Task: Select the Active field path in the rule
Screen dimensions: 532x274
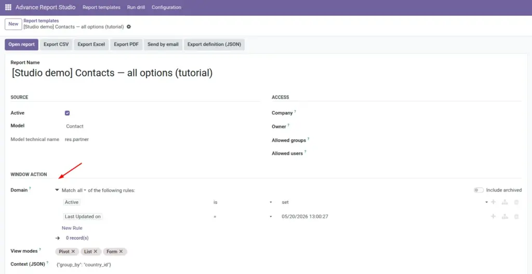Action: pos(72,202)
